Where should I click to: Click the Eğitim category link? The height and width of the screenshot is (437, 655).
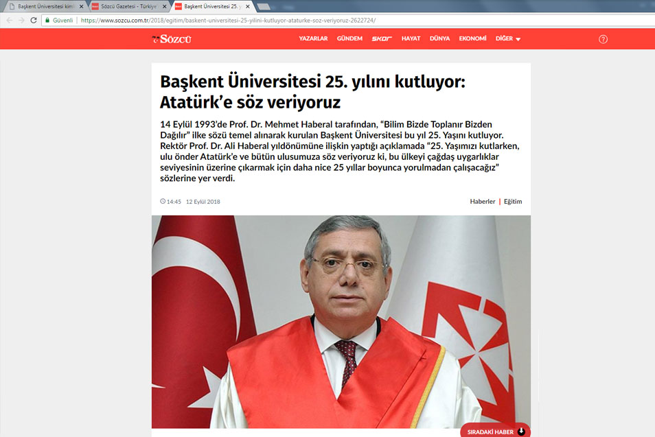[513, 202]
